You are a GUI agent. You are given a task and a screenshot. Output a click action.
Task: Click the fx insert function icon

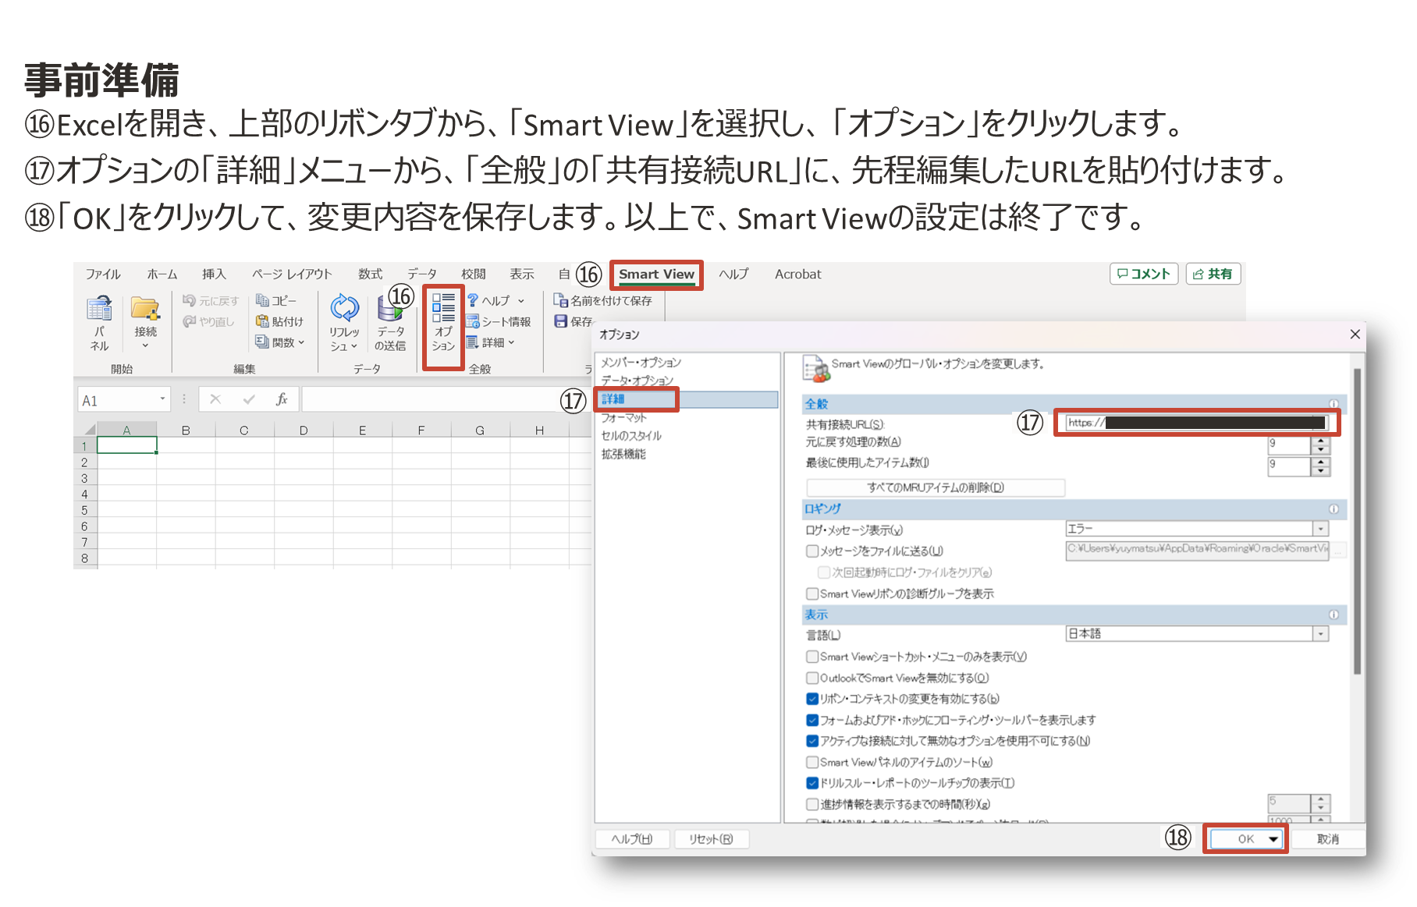(282, 400)
